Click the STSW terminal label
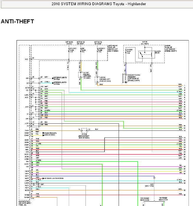The width and height of the screenshot is (193, 206). click(x=27, y=195)
